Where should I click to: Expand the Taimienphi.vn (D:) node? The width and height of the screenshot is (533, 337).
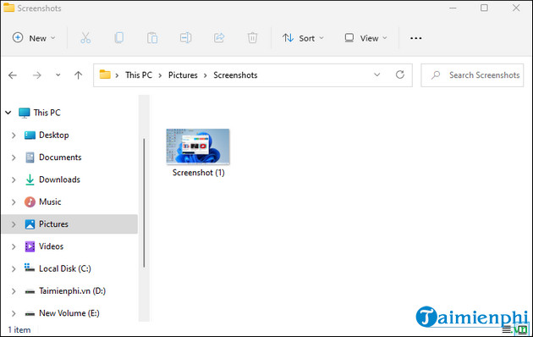click(x=14, y=291)
